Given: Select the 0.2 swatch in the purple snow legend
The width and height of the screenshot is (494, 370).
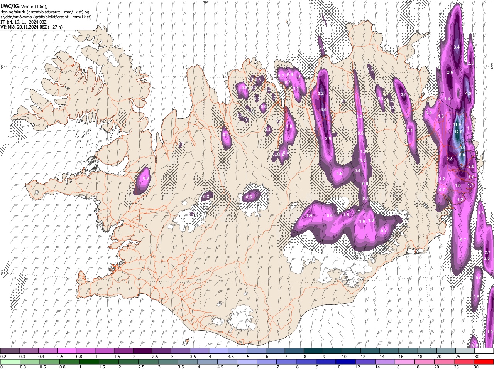Looking at the screenshot, I should (x=10, y=351).
